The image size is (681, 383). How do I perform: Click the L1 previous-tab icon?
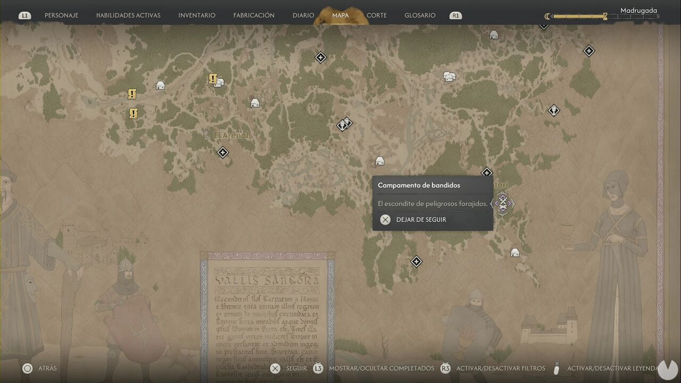[x=25, y=15]
